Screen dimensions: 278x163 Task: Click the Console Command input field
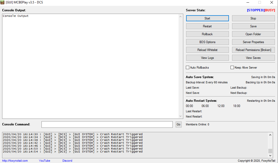tap(107, 124)
